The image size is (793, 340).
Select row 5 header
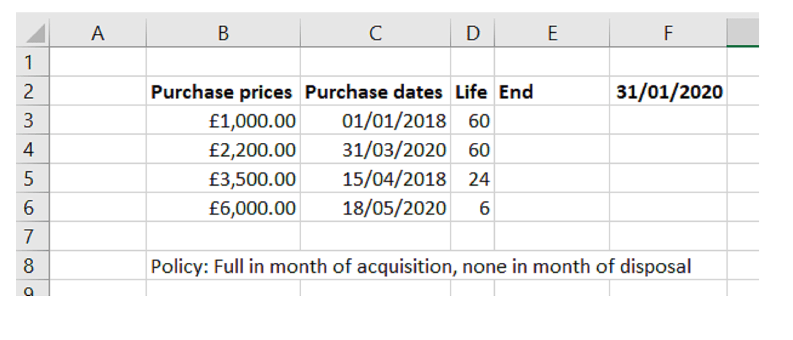[29, 179]
